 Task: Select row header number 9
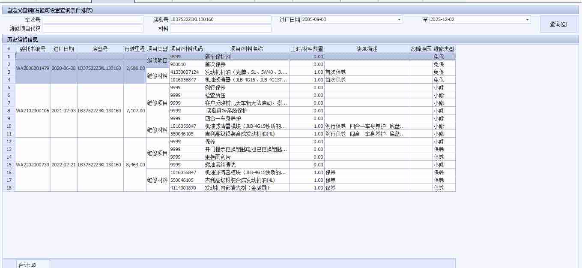pos(9,118)
